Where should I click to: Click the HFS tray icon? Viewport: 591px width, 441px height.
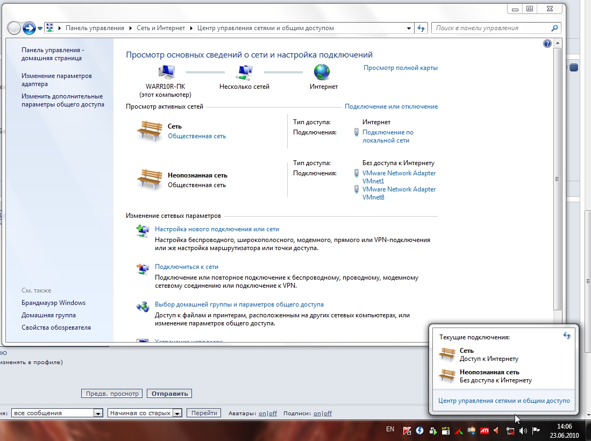point(445,430)
